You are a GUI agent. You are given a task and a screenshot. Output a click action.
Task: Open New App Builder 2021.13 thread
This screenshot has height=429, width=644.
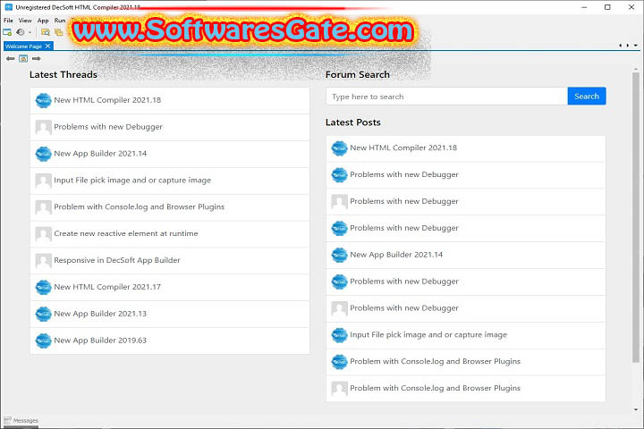click(170, 314)
